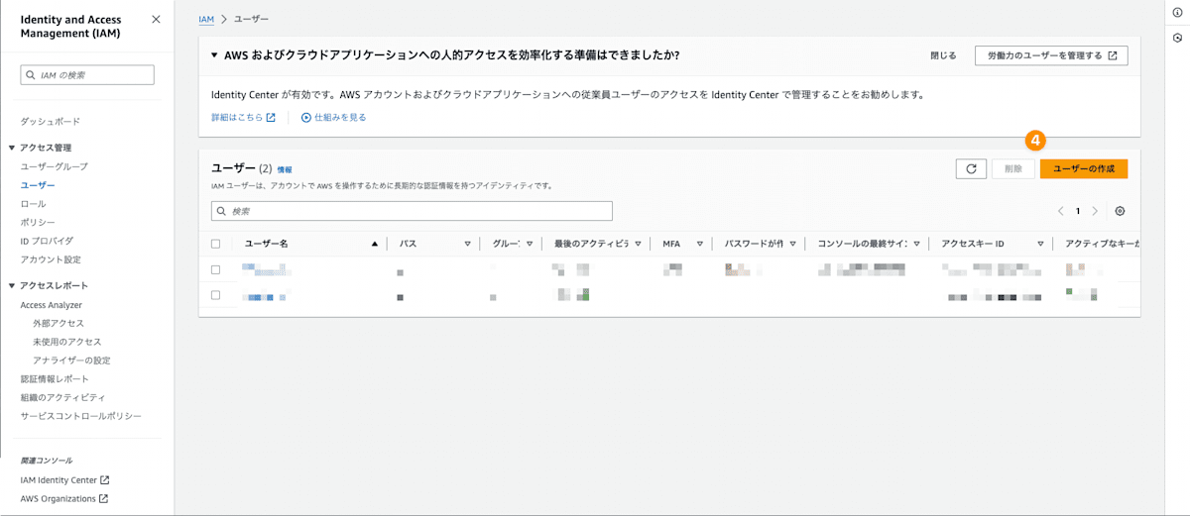Collapse the AWS access banner triangle
This screenshot has width=1190, height=516.
pyautogui.click(x=214, y=55)
